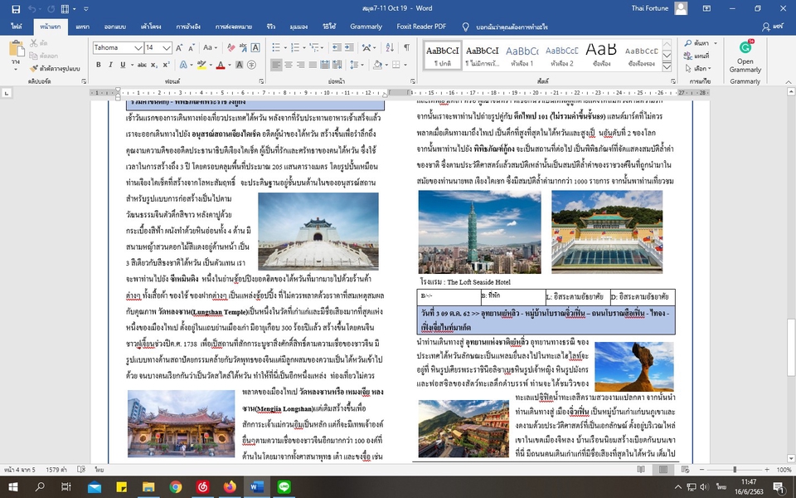Open the Tahoma font name dropdown
This screenshot has height=498, width=796.
[x=138, y=48]
